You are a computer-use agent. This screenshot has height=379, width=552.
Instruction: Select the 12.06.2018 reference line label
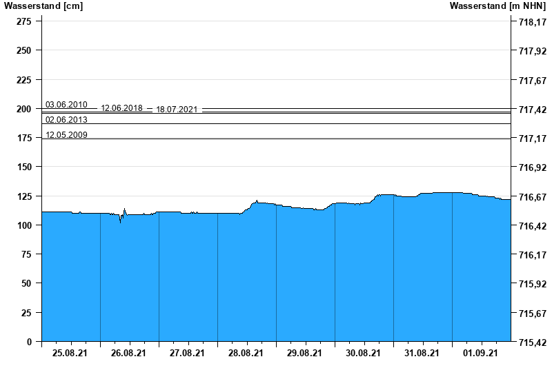coord(121,108)
